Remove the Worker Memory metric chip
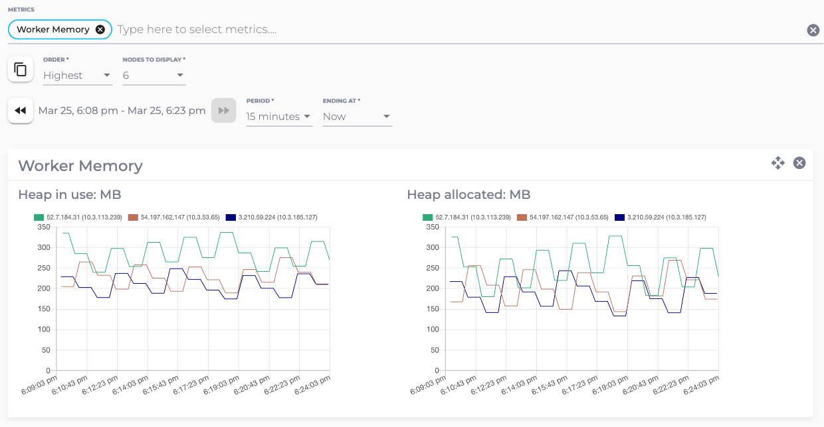824x427 pixels. pyautogui.click(x=100, y=29)
